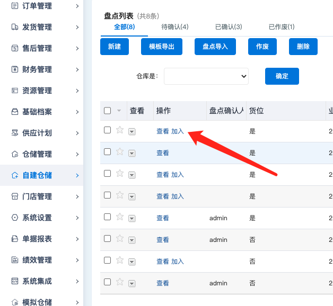Check the highlighted second row's checkbox
The height and width of the screenshot is (306, 333).
107,151
